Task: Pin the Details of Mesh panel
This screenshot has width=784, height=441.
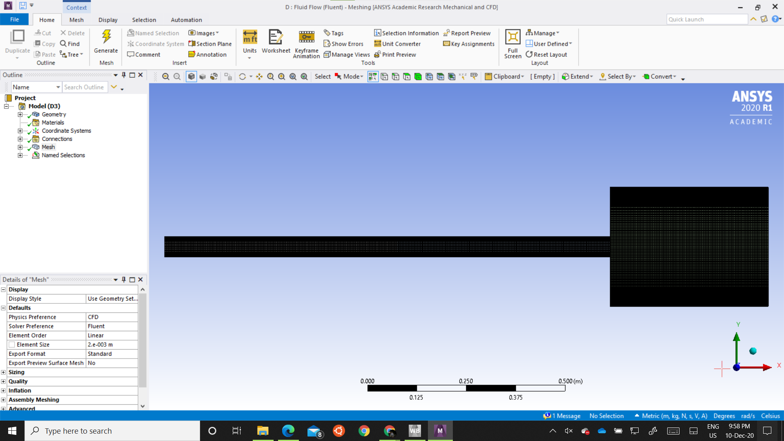Action: pos(124,279)
